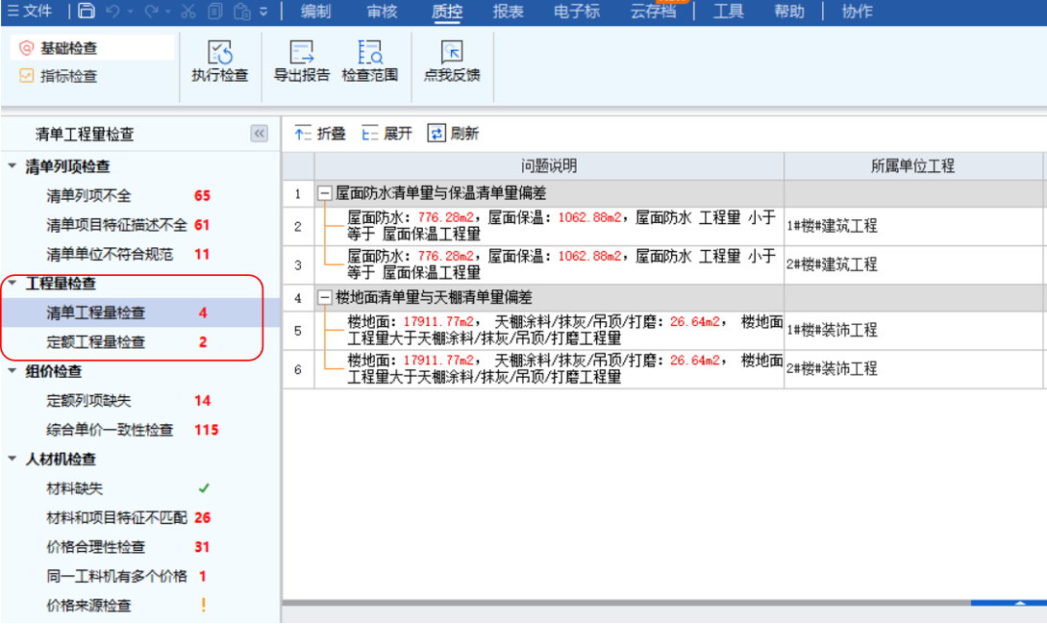Click the 刷新 button

click(x=454, y=134)
